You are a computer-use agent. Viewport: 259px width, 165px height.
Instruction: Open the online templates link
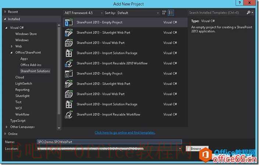125,133
